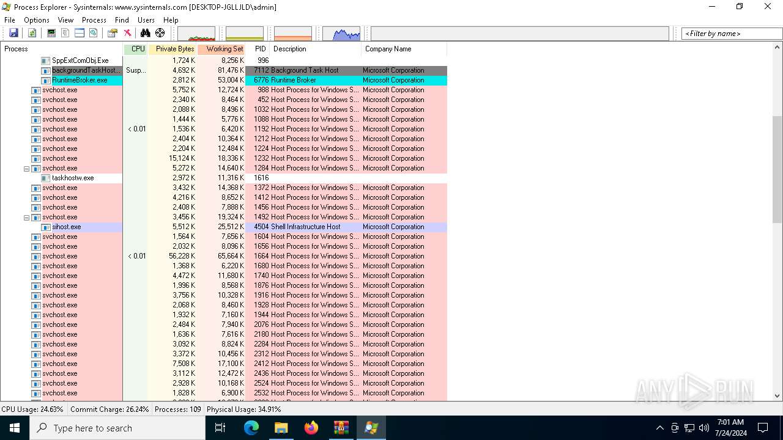The width and height of the screenshot is (783, 440).
Task: Click the taskhostw.exe process icon
Action: pos(46,178)
